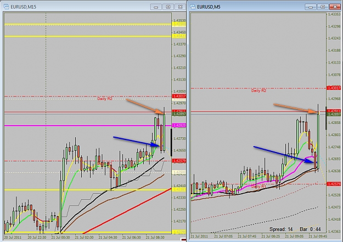The image size is (343, 242).
Task: Click the 1.42730 price scale value in M15
Action: click(x=179, y=139)
